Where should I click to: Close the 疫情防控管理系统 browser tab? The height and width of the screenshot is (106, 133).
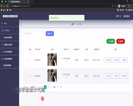(x=28, y=2)
